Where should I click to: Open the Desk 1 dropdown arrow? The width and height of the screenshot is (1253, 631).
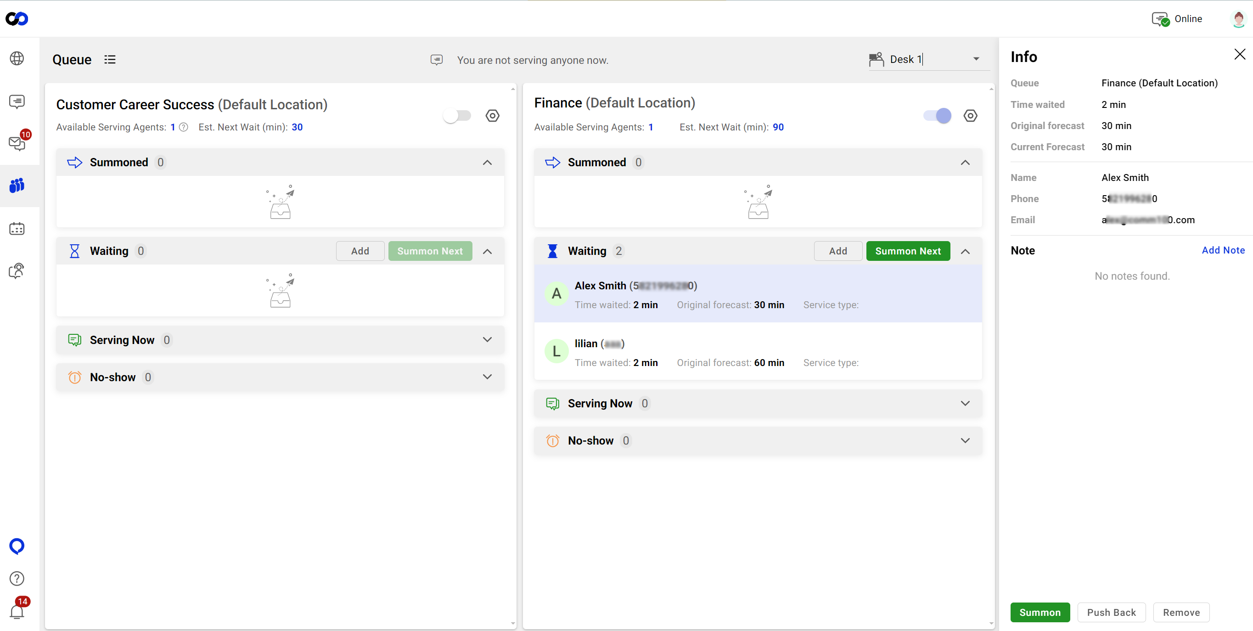pyautogui.click(x=976, y=59)
